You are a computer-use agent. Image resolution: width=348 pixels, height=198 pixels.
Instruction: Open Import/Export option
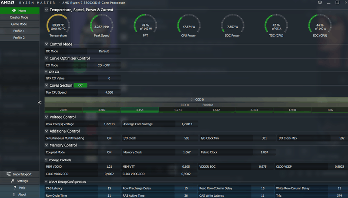(x=20, y=174)
